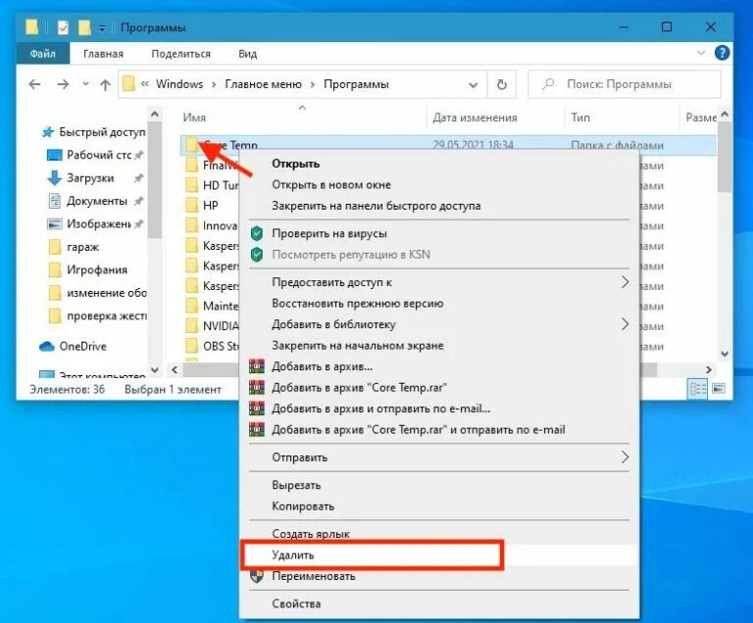Click the Forward navigation arrow
Screen dimensions: 753x623
tap(63, 84)
